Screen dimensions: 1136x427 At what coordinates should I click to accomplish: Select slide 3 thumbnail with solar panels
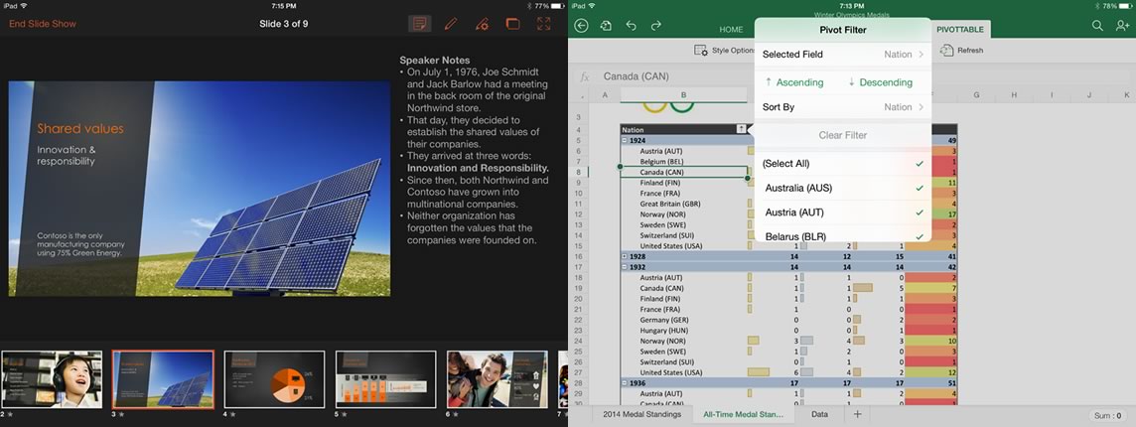click(x=163, y=379)
